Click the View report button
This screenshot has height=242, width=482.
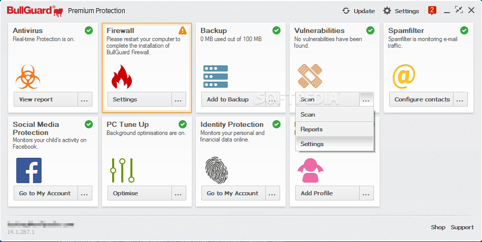point(46,99)
